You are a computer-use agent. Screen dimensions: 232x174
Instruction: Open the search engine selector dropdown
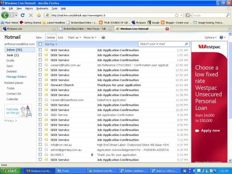coord(188,15)
